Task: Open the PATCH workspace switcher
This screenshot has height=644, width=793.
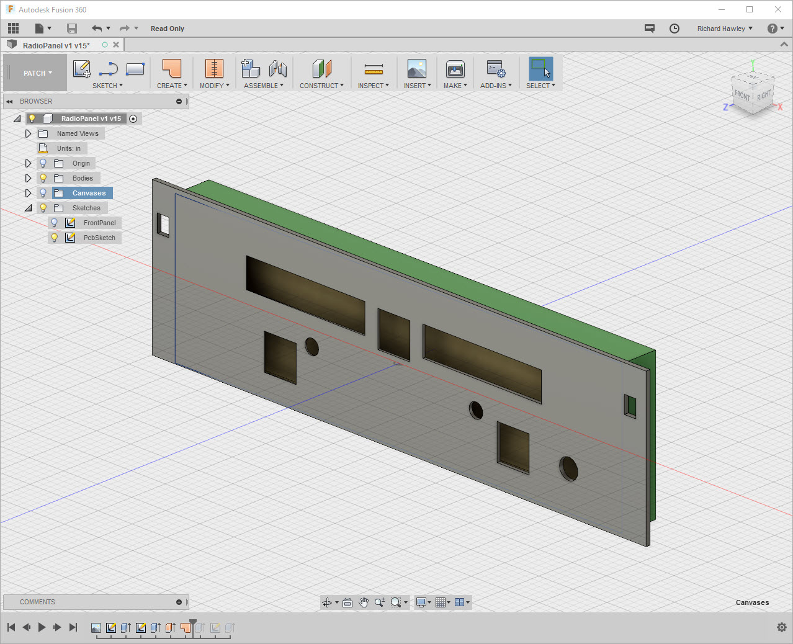Action: (x=34, y=73)
